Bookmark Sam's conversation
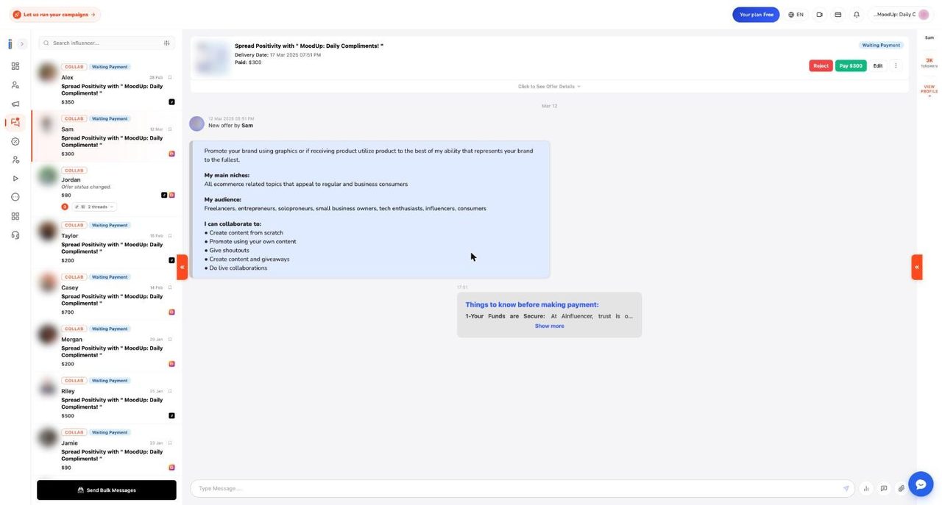The image size is (942, 505). tap(170, 129)
